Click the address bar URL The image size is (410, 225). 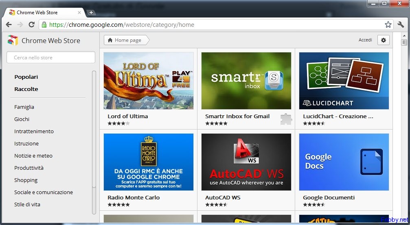click(x=122, y=25)
